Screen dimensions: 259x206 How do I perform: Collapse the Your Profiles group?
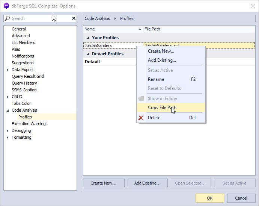click(x=88, y=38)
